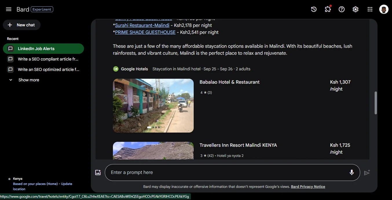Screen dimensions: 392x200
Task: Open the LinkedIn Job Alerts chat
Action: coord(43,49)
